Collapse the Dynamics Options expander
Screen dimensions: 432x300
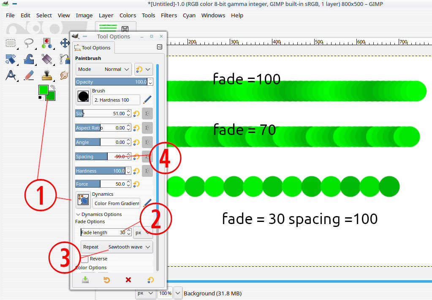78,214
